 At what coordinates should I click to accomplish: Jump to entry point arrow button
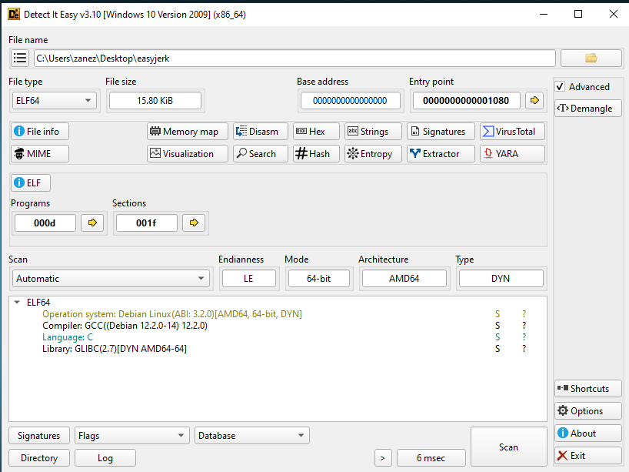pos(534,100)
